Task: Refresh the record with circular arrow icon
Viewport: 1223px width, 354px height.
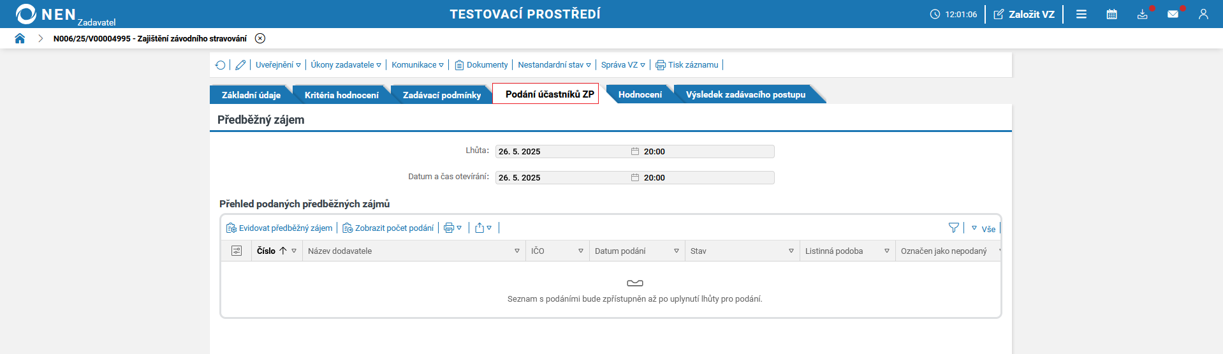Action: point(221,65)
